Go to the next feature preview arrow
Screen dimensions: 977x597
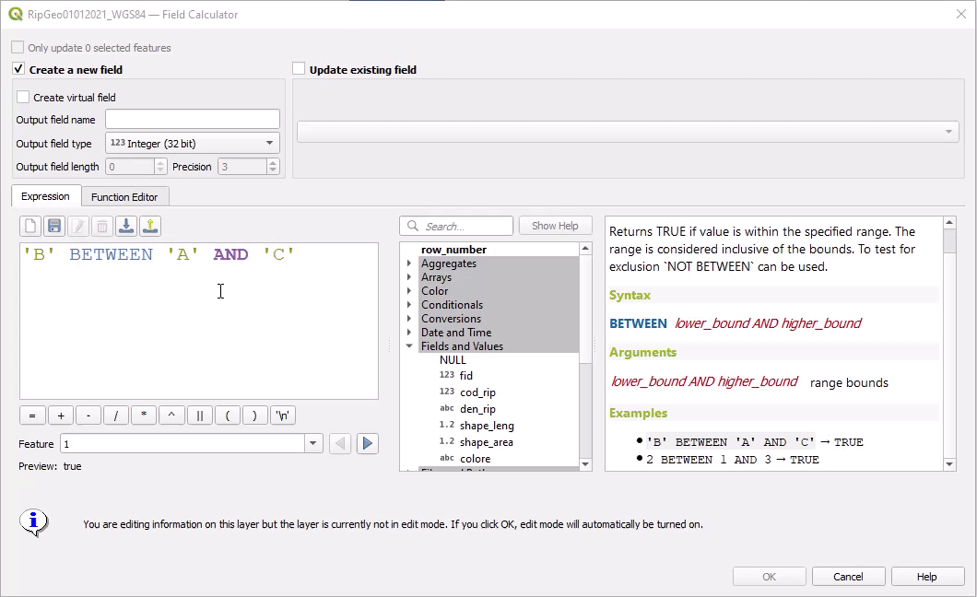coord(368,443)
